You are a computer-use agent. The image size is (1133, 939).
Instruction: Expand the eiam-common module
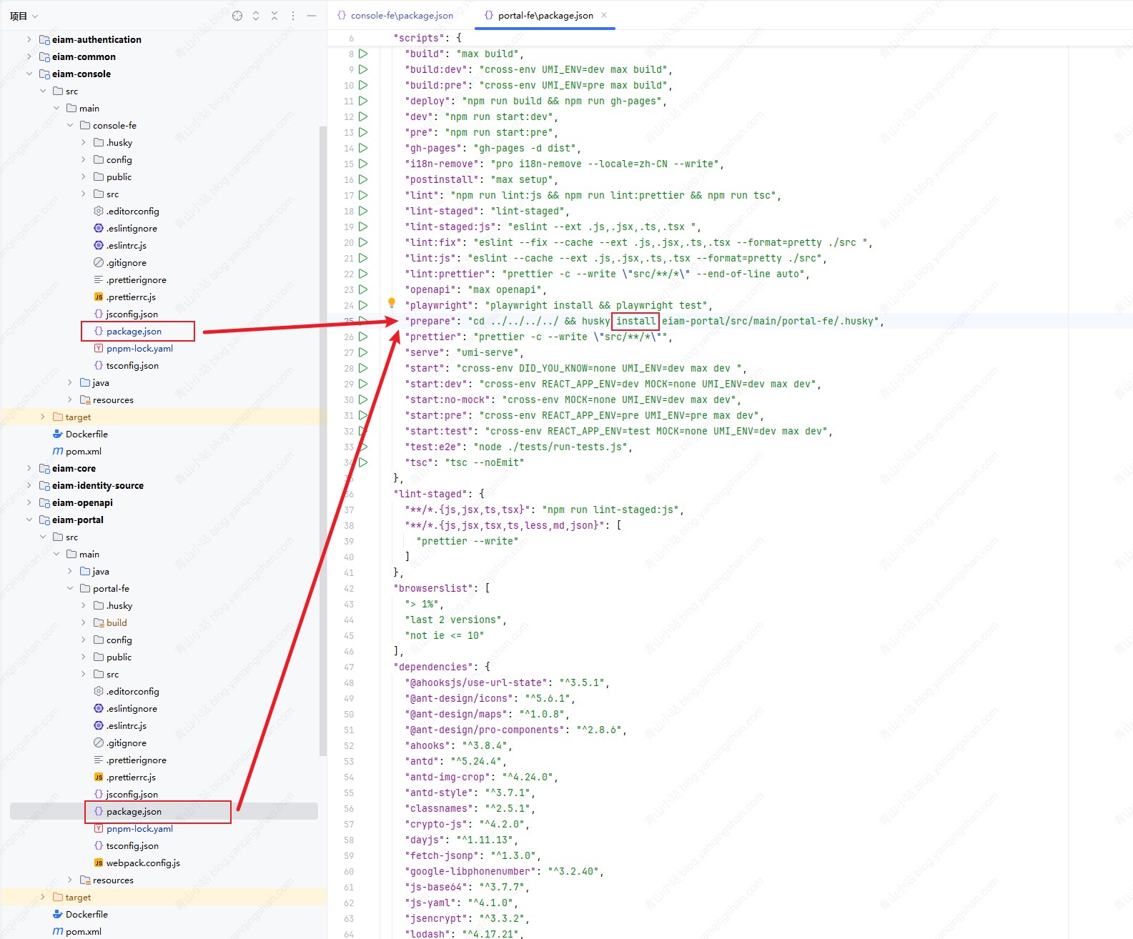pos(29,56)
